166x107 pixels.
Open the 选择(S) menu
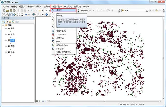click(47, 6)
